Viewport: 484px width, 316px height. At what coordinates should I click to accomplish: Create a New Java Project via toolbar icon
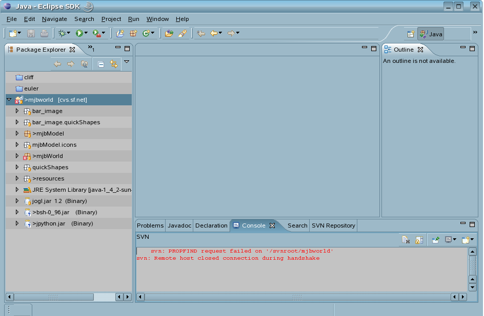pyautogui.click(x=120, y=33)
